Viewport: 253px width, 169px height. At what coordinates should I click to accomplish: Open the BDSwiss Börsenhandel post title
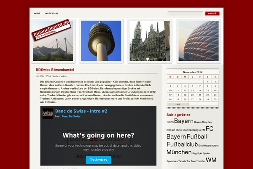pos(55,70)
